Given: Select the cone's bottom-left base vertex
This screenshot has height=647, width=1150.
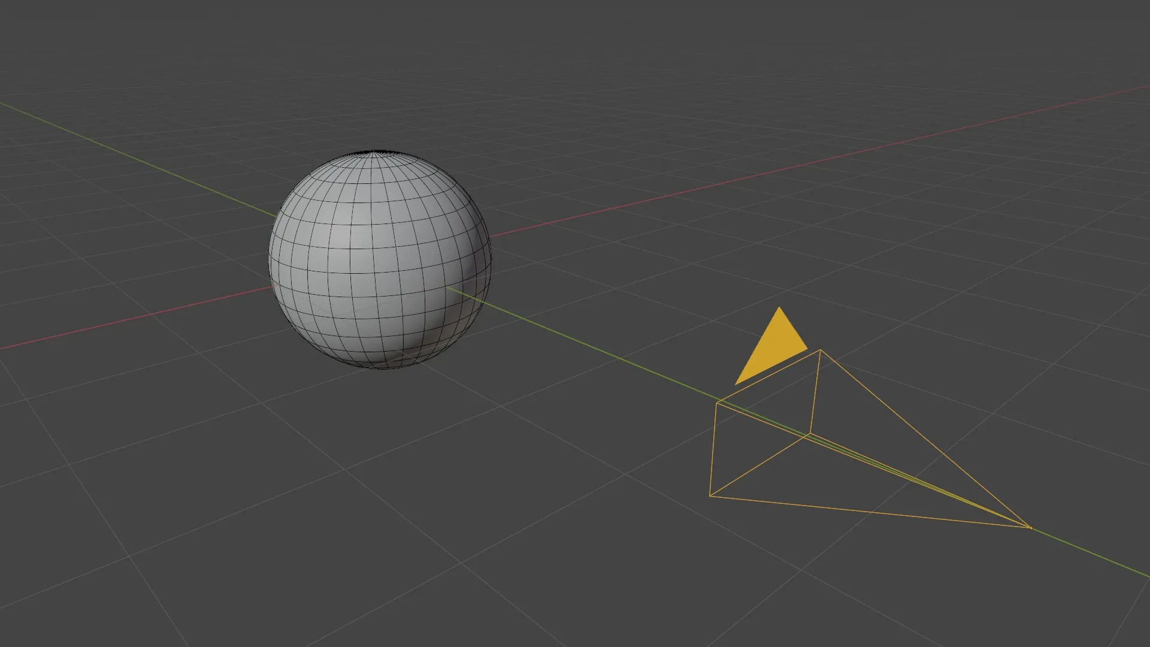Looking at the screenshot, I should click(x=710, y=496).
